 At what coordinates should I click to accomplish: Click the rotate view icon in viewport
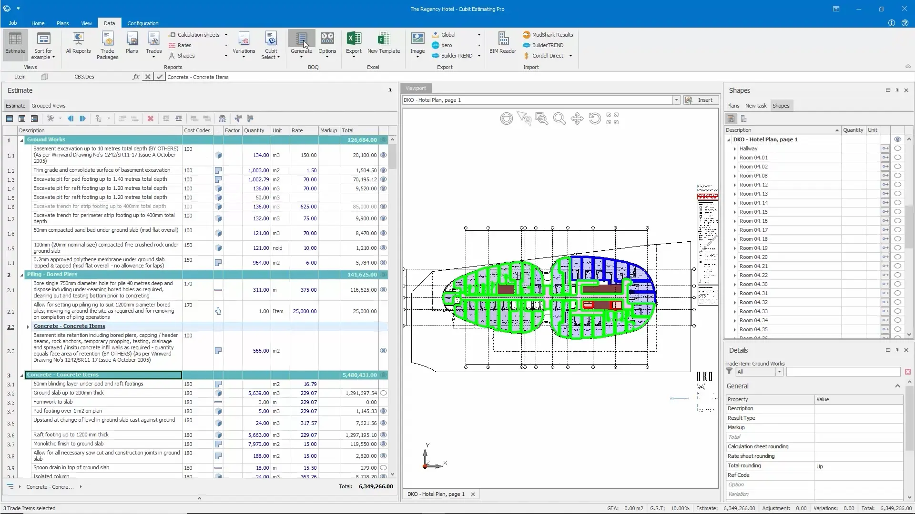point(594,119)
